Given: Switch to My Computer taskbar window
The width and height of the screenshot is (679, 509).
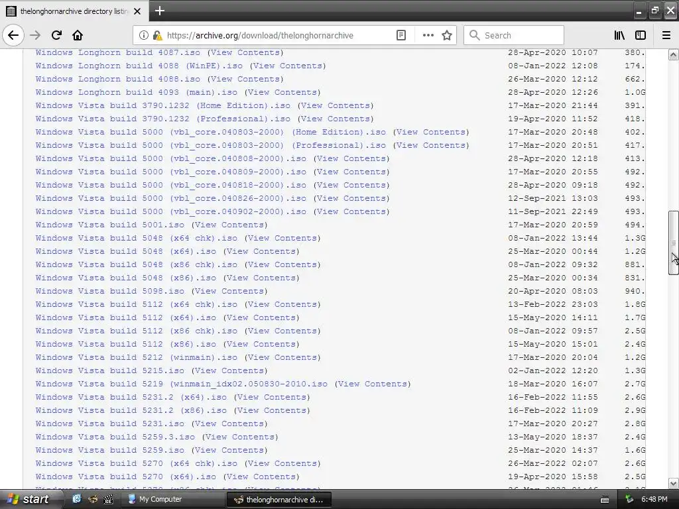Looking at the screenshot, I should [x=173, y=500].
